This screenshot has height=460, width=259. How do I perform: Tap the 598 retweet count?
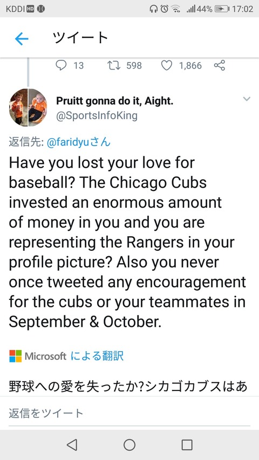click(x=134, y=65)
